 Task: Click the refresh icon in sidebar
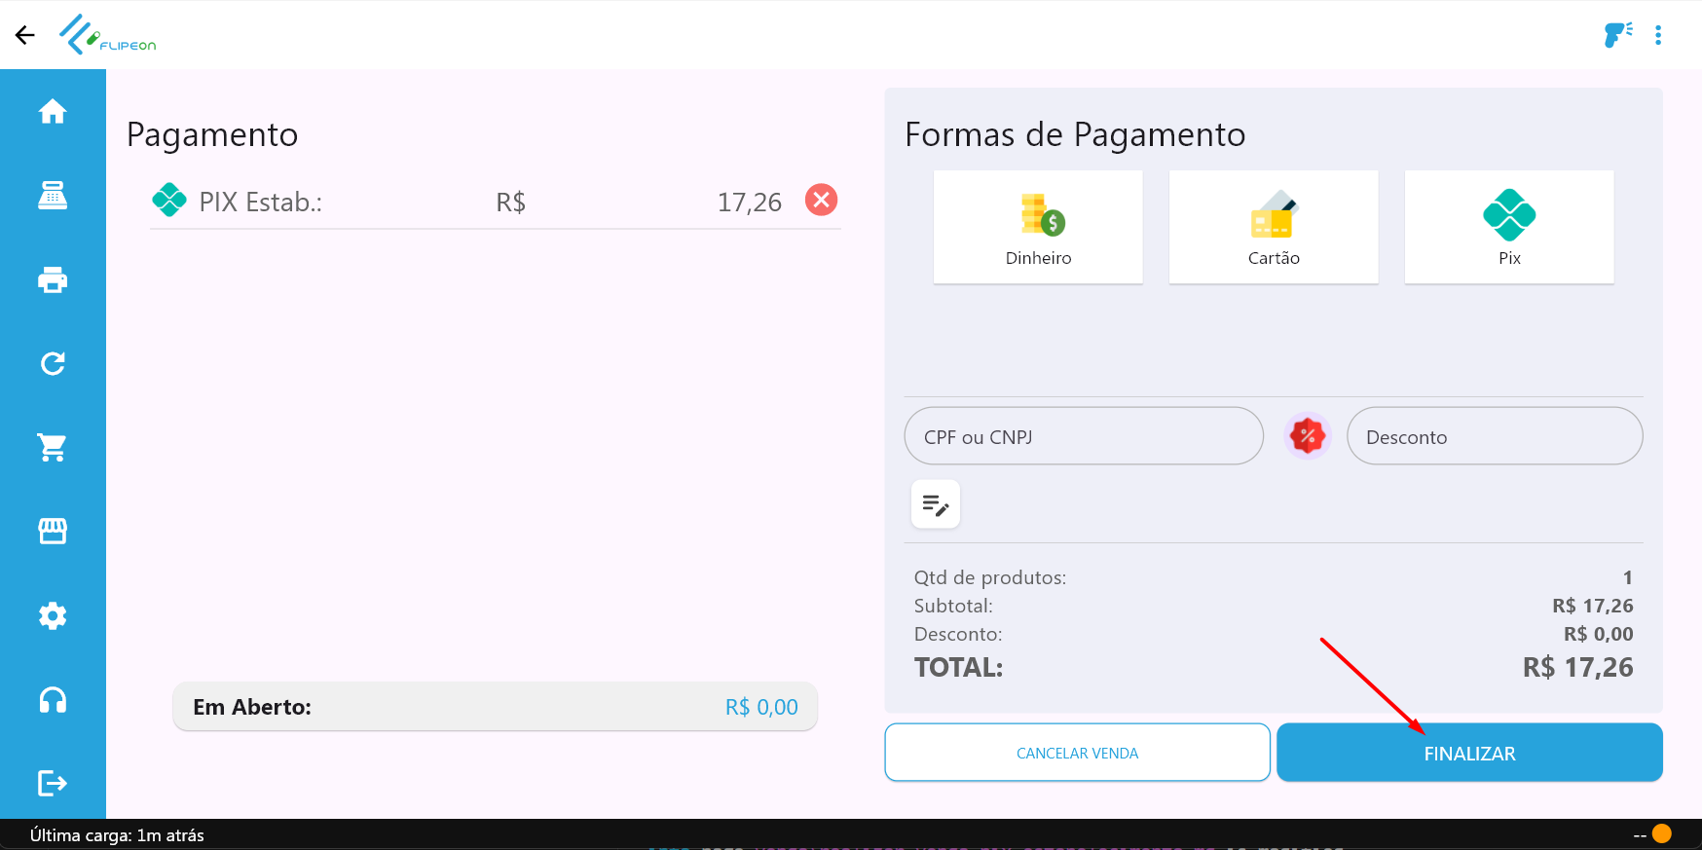pyautogui.click(x=53, y=364)
